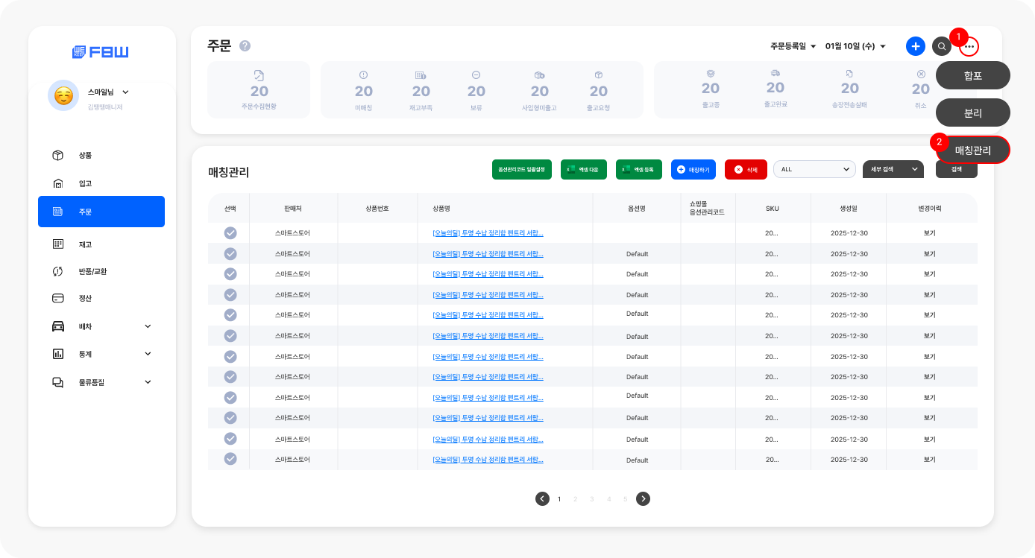Click the 상품명 column header
Image resolution: width=1035 pixels, height=558 pixels.
click(x=442, y=209)
